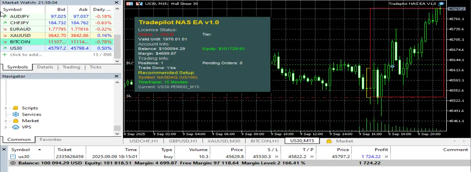Viewport: 471px width, 172px height.
Task: Close the Market Watch panel
Action: pos(117,3)
